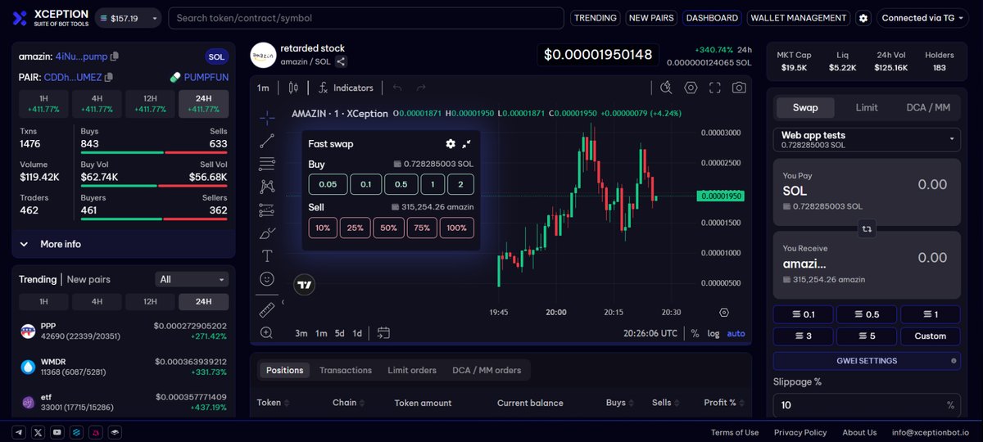Activate the zoom-in tool on chart

point(267,332)
